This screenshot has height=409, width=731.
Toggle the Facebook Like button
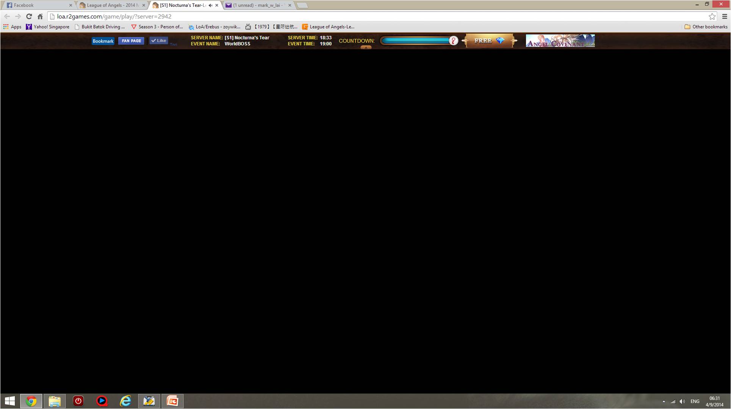159,41
